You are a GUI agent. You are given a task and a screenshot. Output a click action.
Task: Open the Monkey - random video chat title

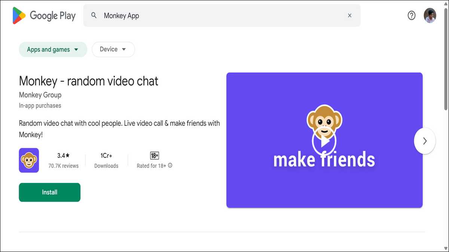(x=89, y=81)
